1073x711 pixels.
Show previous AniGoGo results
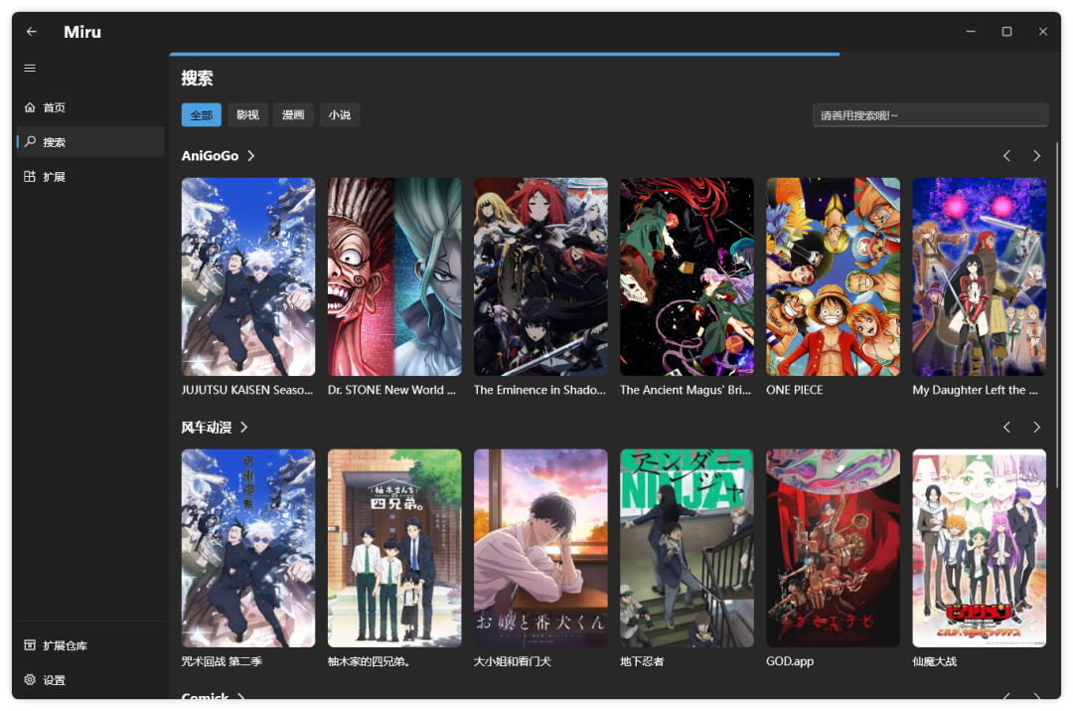click(x=1006, y=156)
